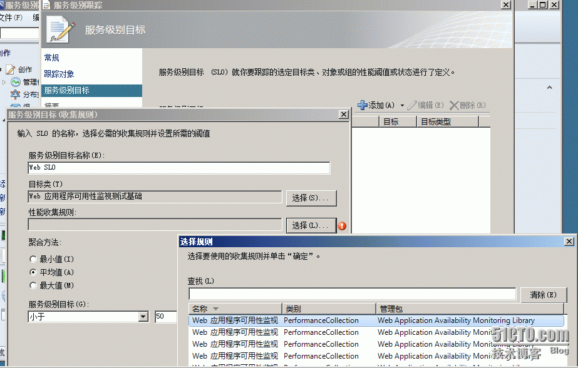Open the 服务级别目标 wizard page
The height and width of the screenshot is (368, 578).
tap(91, 90)
